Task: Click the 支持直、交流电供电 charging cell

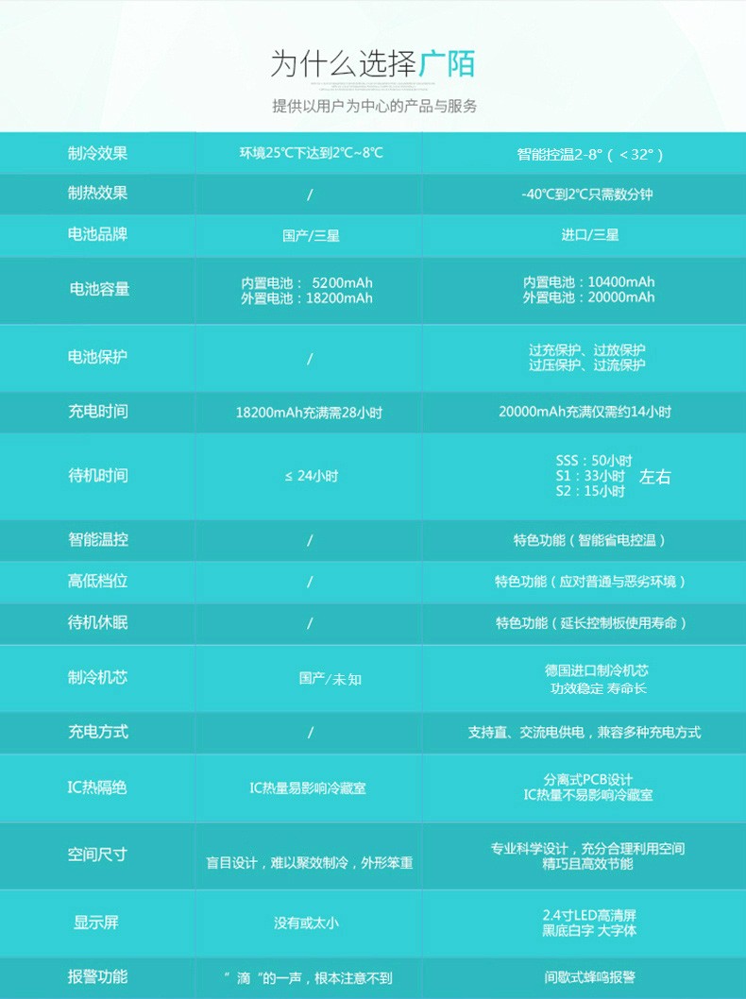Action: pos(584,733)
